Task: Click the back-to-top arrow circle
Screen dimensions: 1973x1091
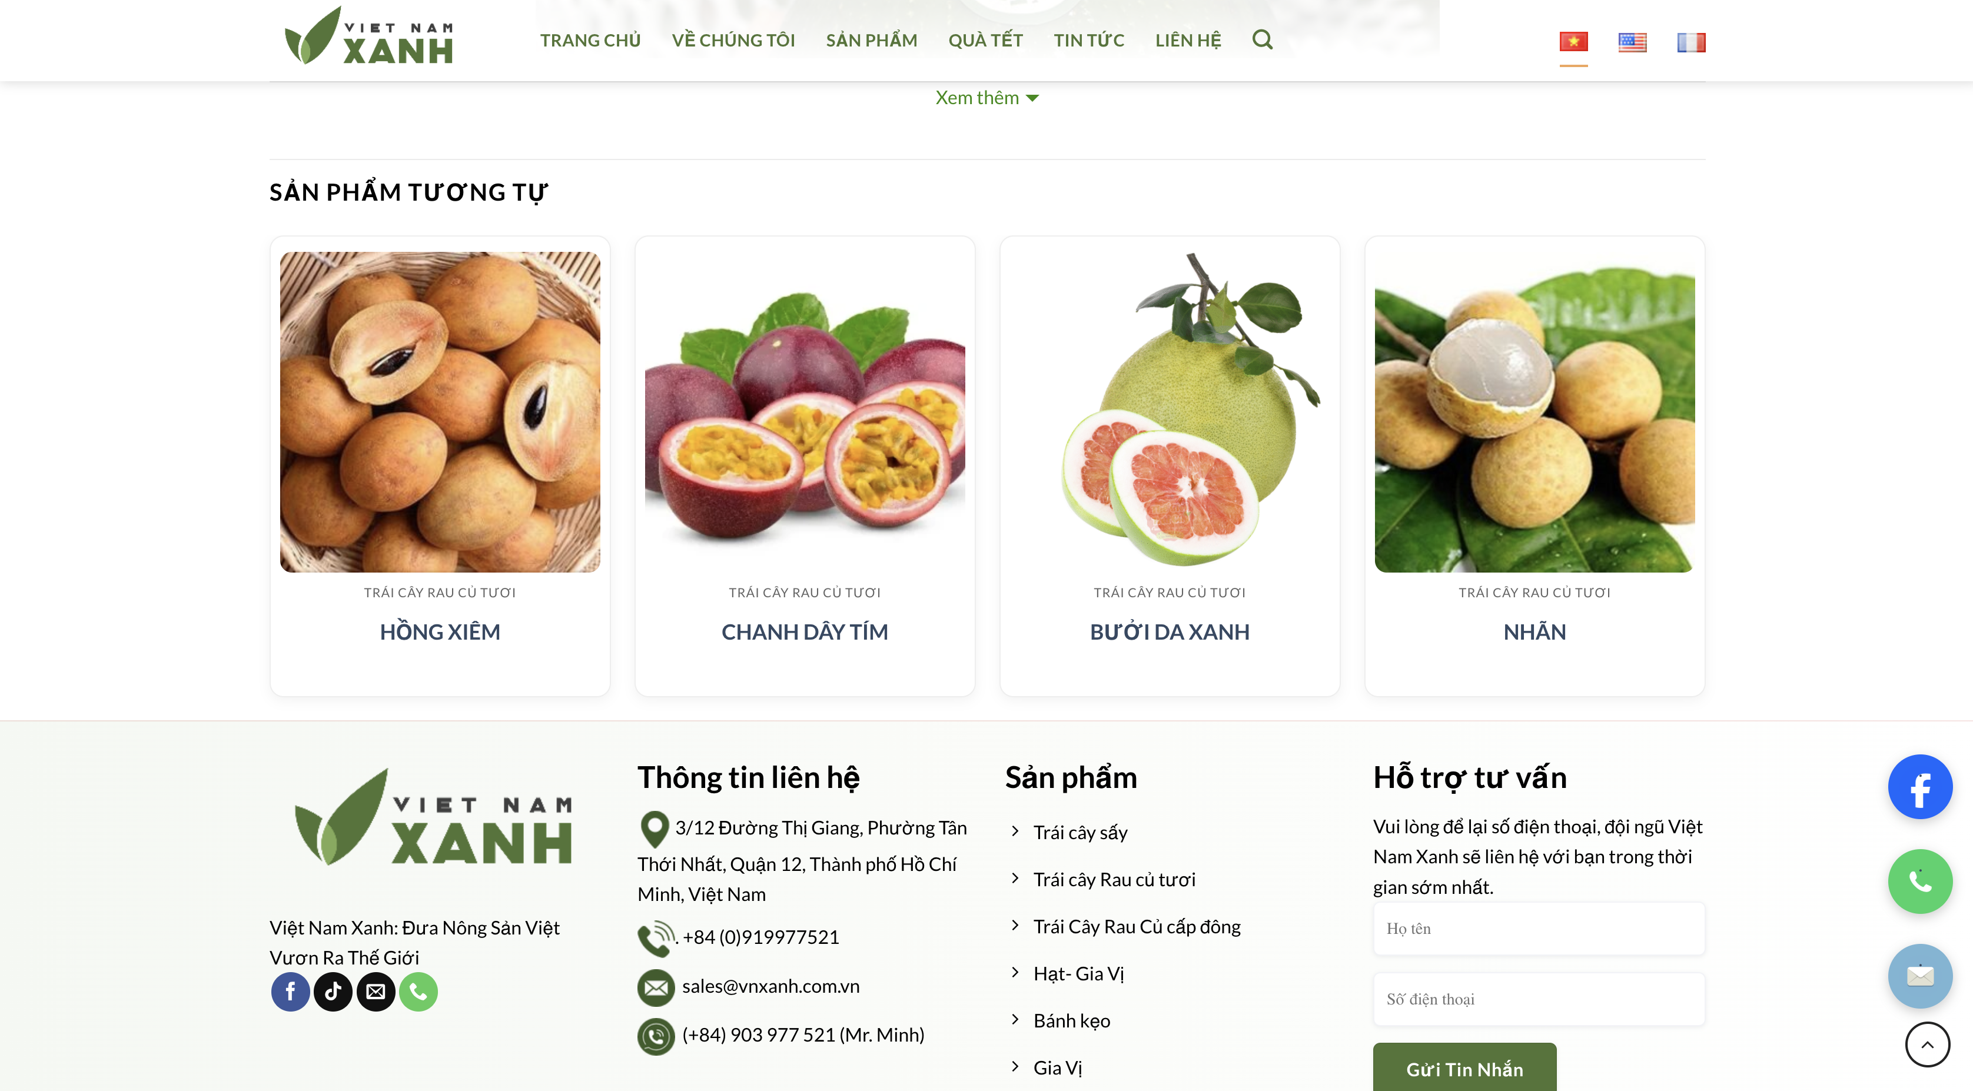Action: pos(1927,1045)
